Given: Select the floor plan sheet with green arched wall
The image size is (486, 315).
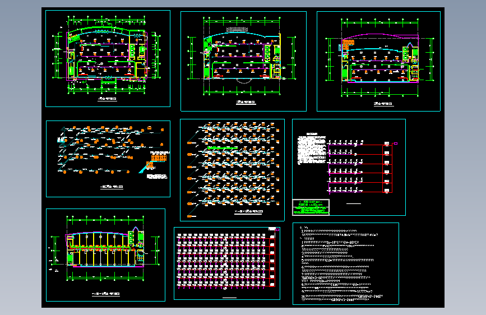Looking at the screenshot, I should (x=108, y=59).
